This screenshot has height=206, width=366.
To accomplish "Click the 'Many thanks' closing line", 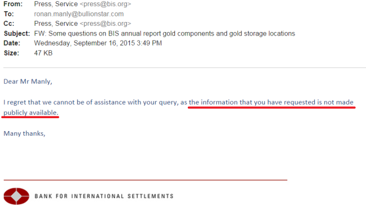I will coord(24,133).
